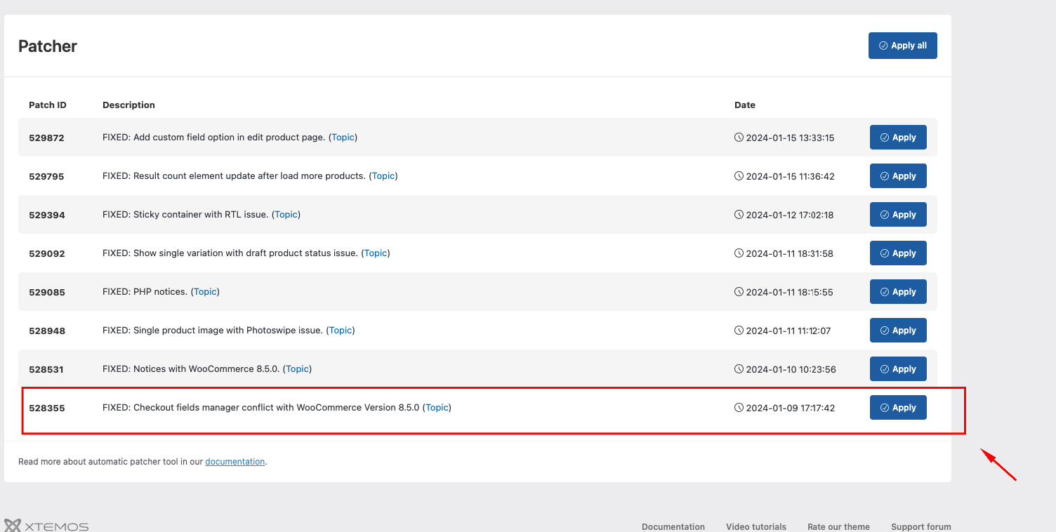
Task: Click the XTEMOS logo in footer
Action: click(x=46, y=526)
